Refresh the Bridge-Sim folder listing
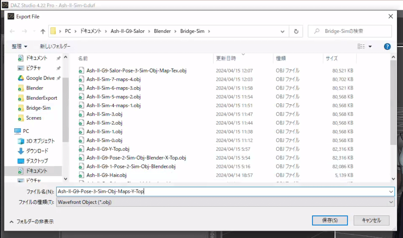Image resolution: width=403 pixels, height=238 pixels. (296, 31)
